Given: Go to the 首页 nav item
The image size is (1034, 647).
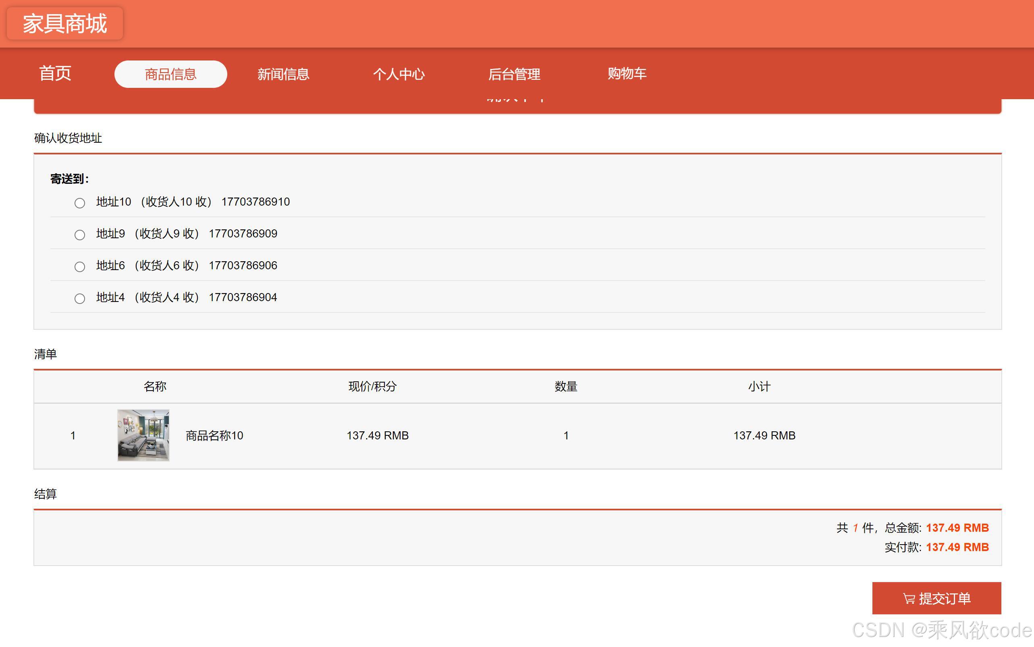Looking at the screenshot, I should [x=55, y=74].
